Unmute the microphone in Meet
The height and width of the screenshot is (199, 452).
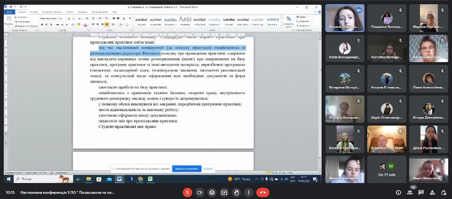188,192
